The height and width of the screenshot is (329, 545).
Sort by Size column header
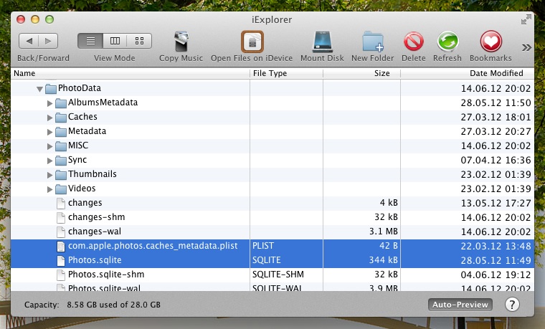tap(362, 73)
